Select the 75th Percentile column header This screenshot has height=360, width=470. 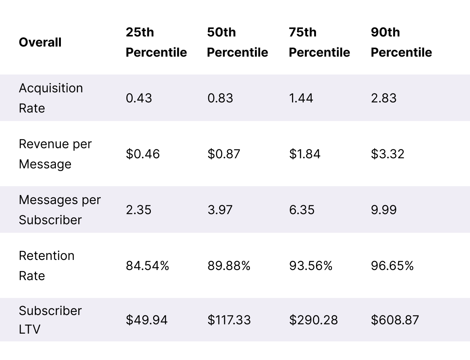(319, 42)
